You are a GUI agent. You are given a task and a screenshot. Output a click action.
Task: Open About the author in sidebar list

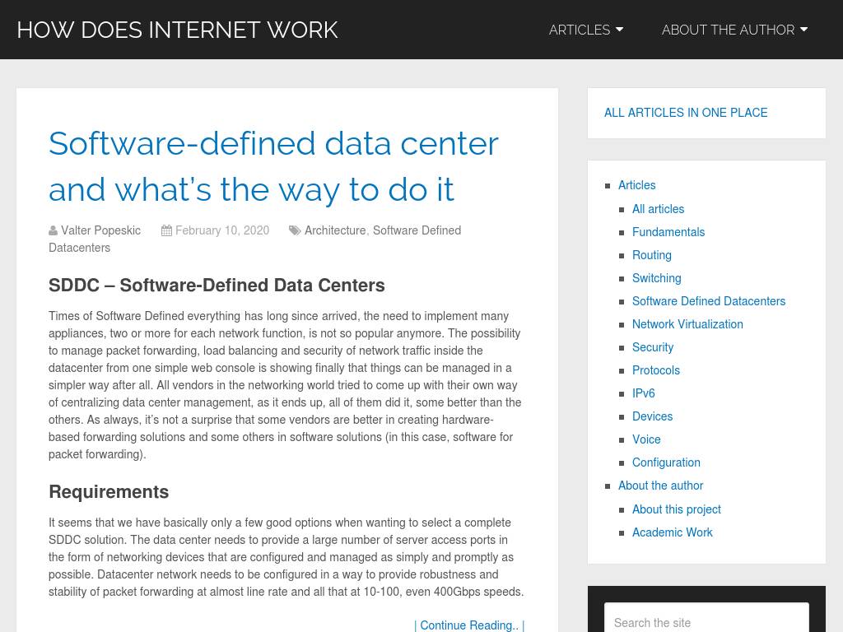pos(661,486)
